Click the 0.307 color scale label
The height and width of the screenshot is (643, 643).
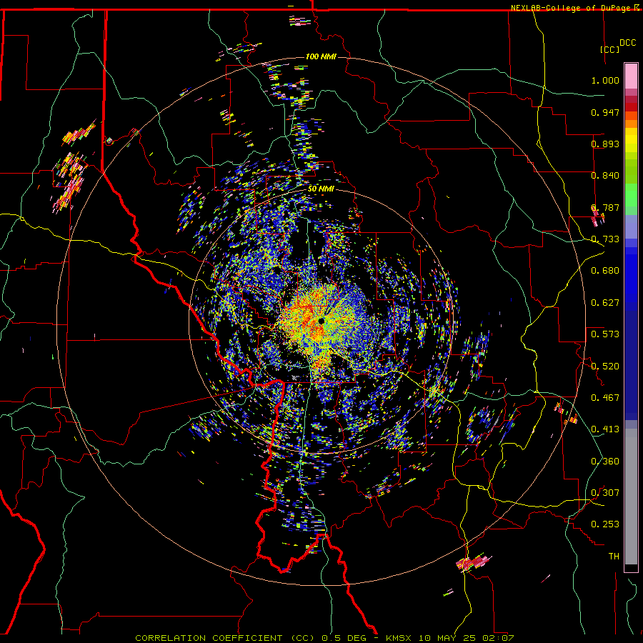pos(605,493)
